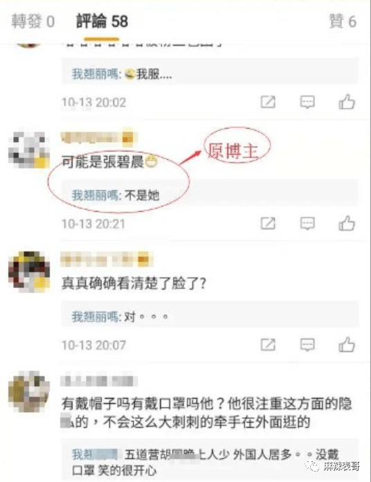Open blurred username above 真真确确看清楚了脸了
The height and width of the screenshot is (482, 371).
[107, 260]
